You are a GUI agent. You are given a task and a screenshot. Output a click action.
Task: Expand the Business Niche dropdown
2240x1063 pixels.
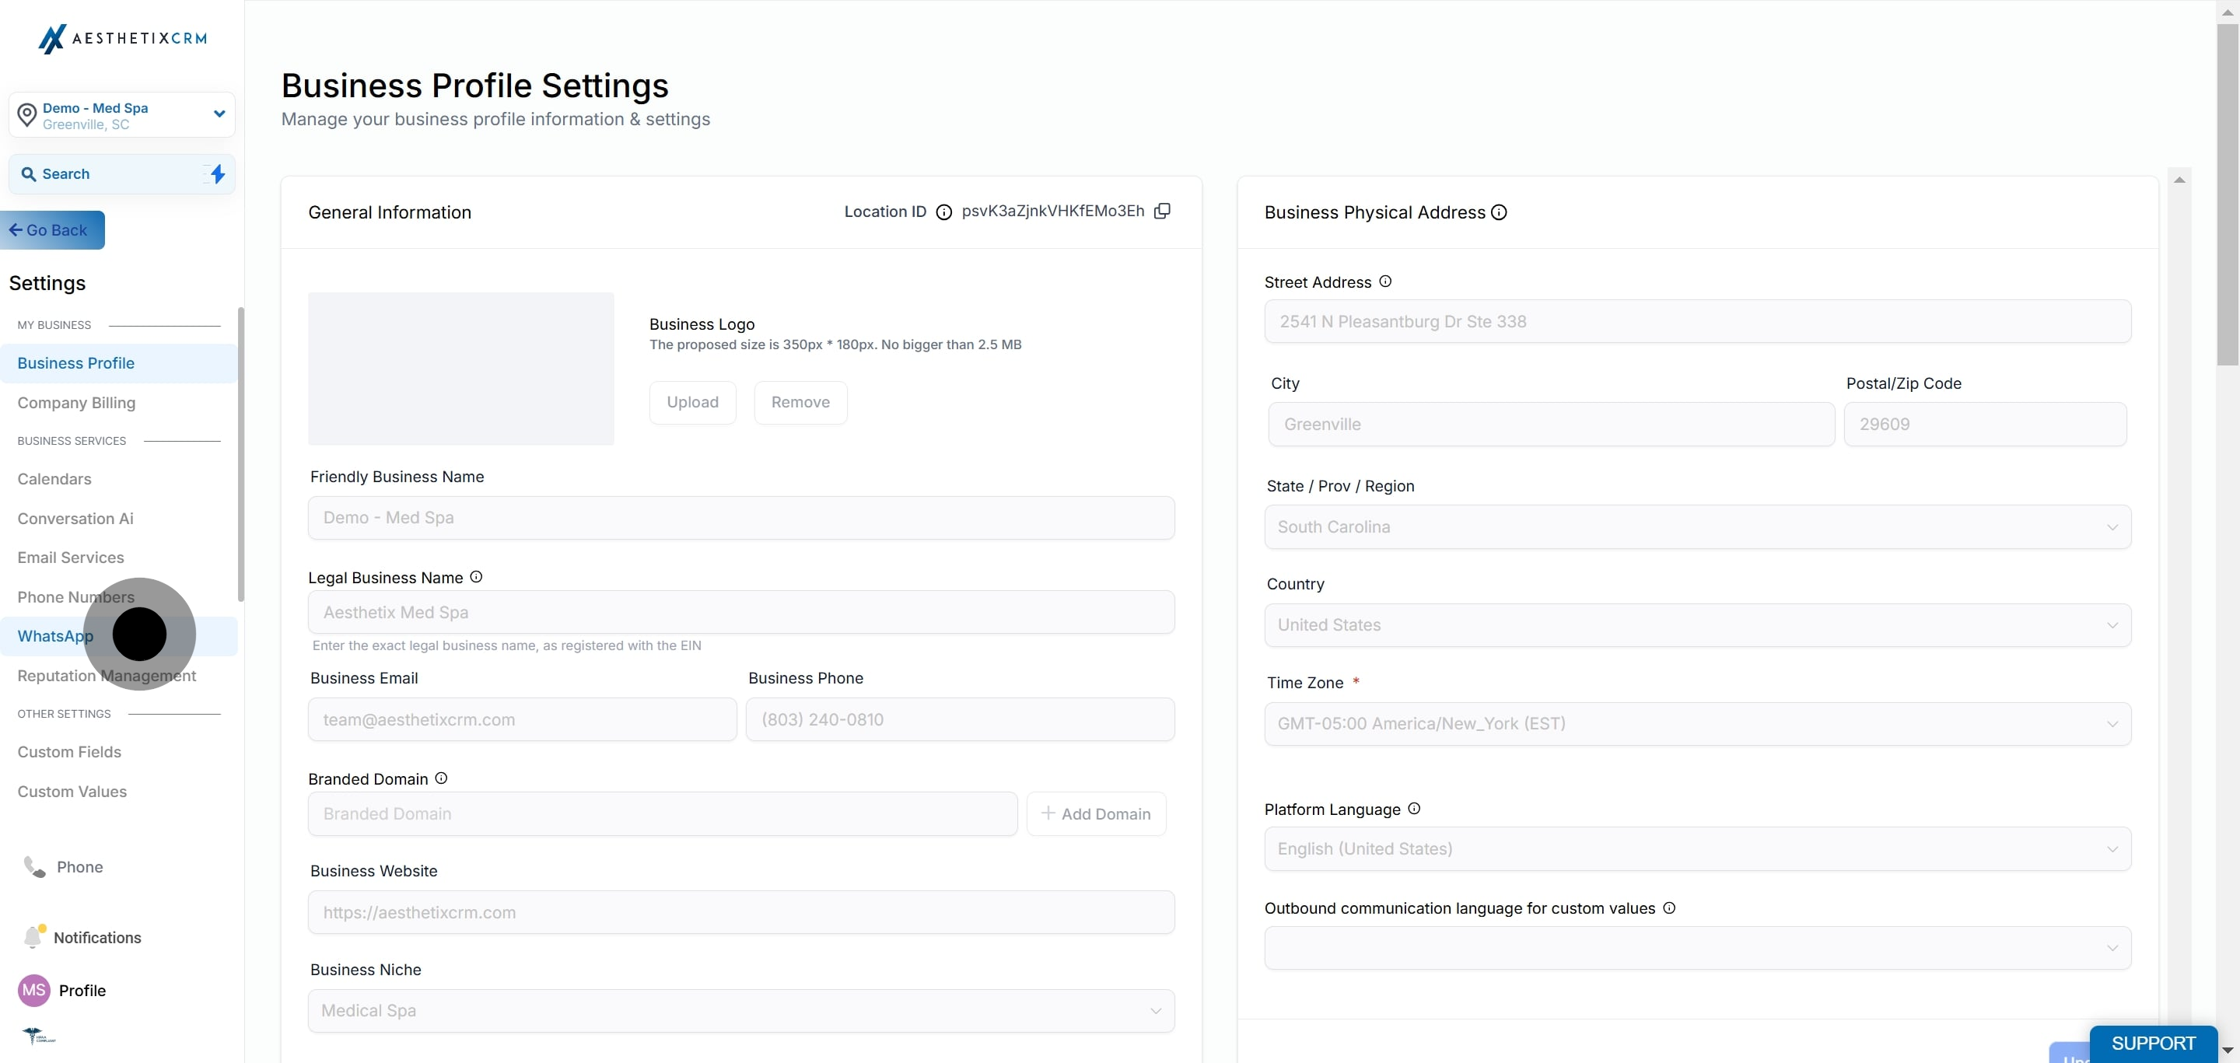(x=741, y=1011)
